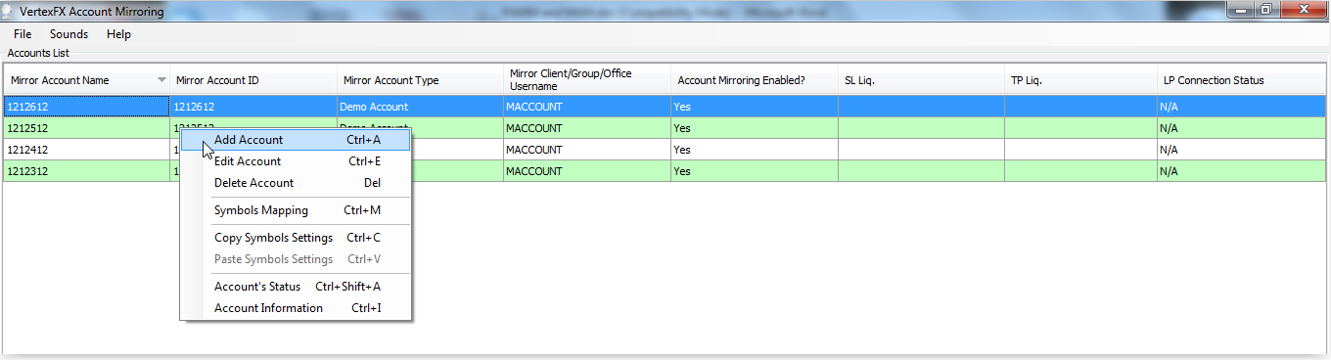Click the TP Liq. column header
The image size is (1331, 360).
pyautogui.click(x=1080, y=80)
